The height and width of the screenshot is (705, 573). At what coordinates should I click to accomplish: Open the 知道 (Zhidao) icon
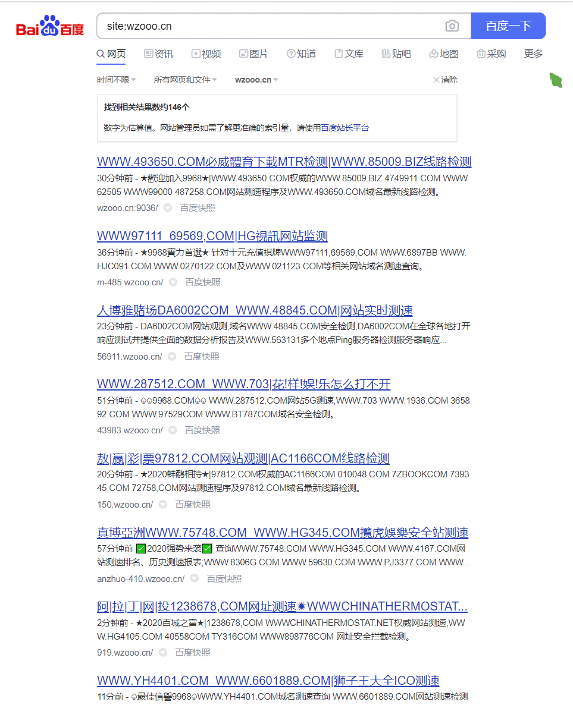click(290, 53)
